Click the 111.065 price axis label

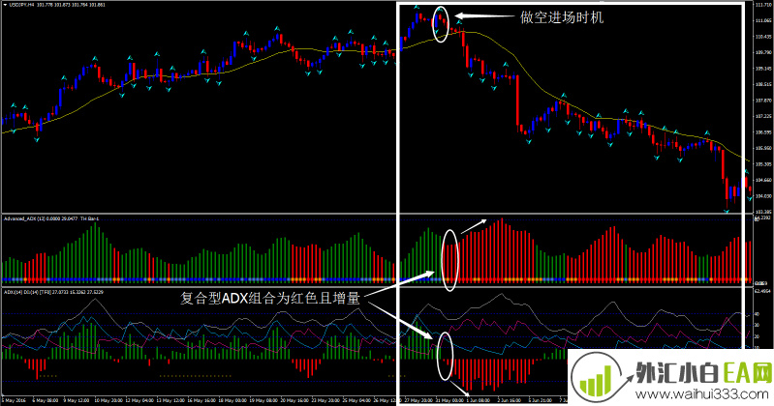(x=763, y=20)
